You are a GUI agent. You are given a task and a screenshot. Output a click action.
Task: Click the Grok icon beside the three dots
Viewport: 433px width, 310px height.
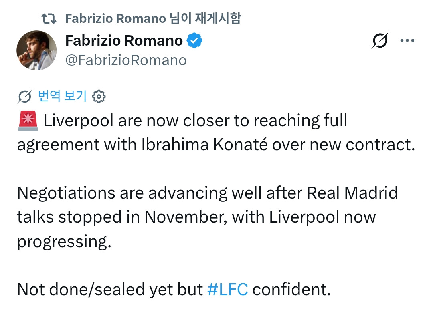(x=380, y=40)
